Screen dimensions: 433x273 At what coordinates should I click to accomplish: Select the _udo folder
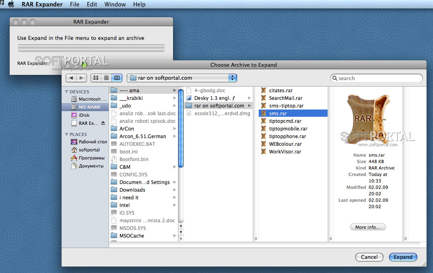point(144,106)
